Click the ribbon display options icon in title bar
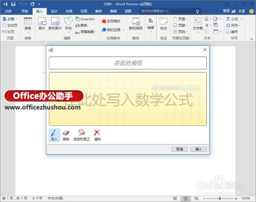Screen dimensions: 256x202 click(x=227, y=4)
